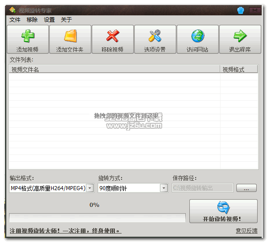The height and width of the screenshot is (243, 268).
Task: Click the 视频文件名 column header
Action: click(x=114, y=69)
